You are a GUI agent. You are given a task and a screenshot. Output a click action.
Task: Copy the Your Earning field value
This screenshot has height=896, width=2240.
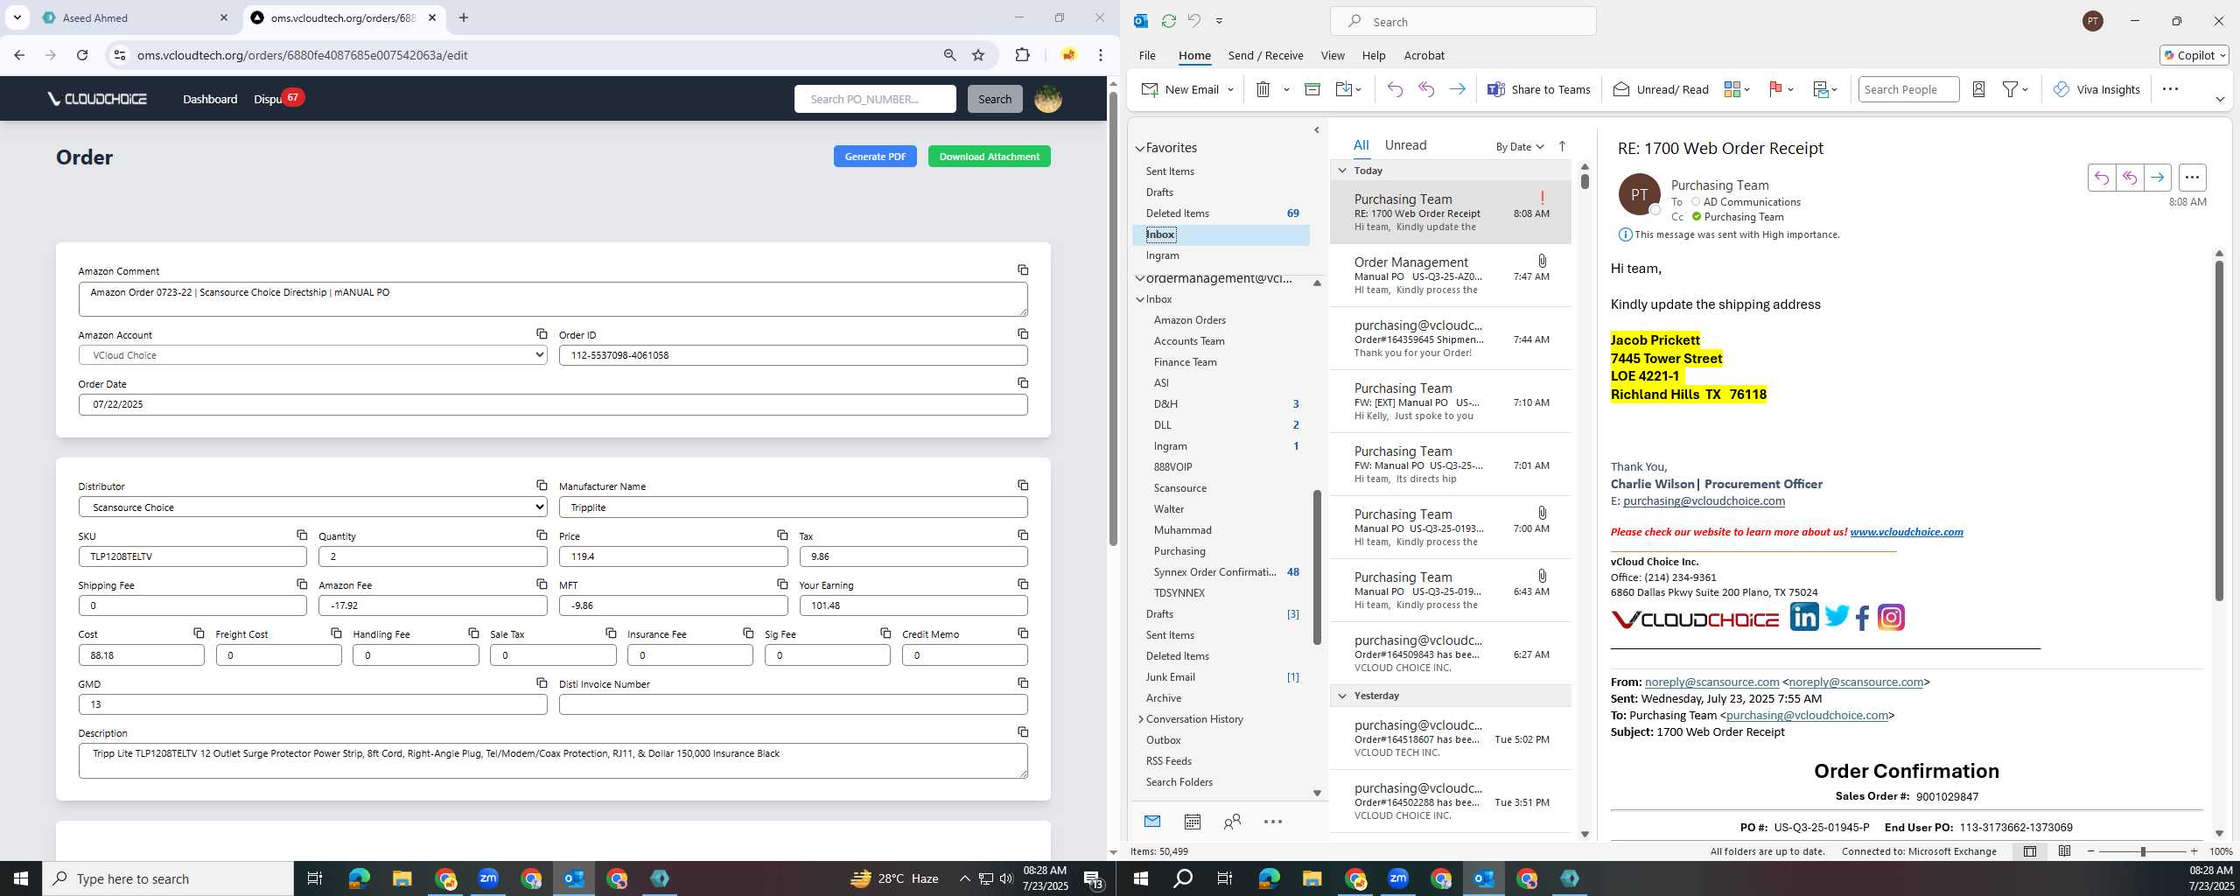pyautogui.click(x=1023, y=584)
